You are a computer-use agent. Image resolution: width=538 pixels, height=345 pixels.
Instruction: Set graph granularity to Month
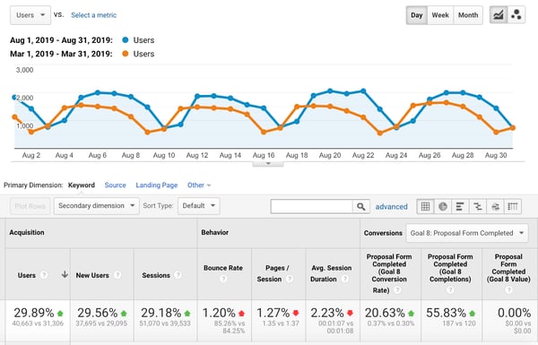click(468, 15)
